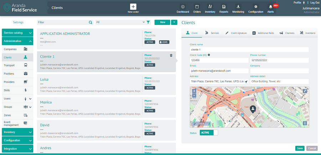The height and width of the screenshot is (155, 321).
Task: Select the Luisa client card
Action: click(106, 85)
